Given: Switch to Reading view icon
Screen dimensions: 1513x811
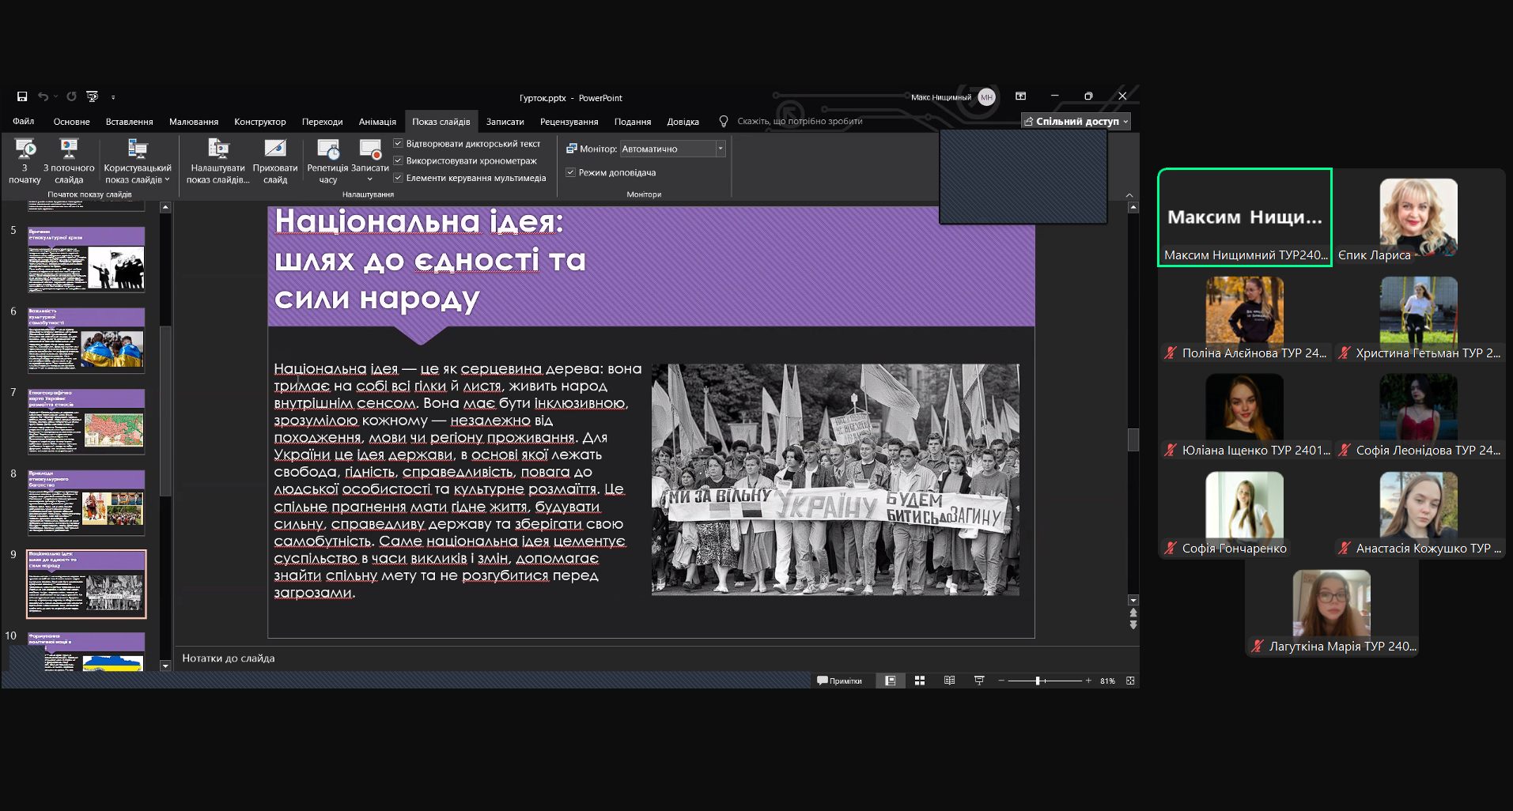Looking at the screenshot, I should (949, 681).
